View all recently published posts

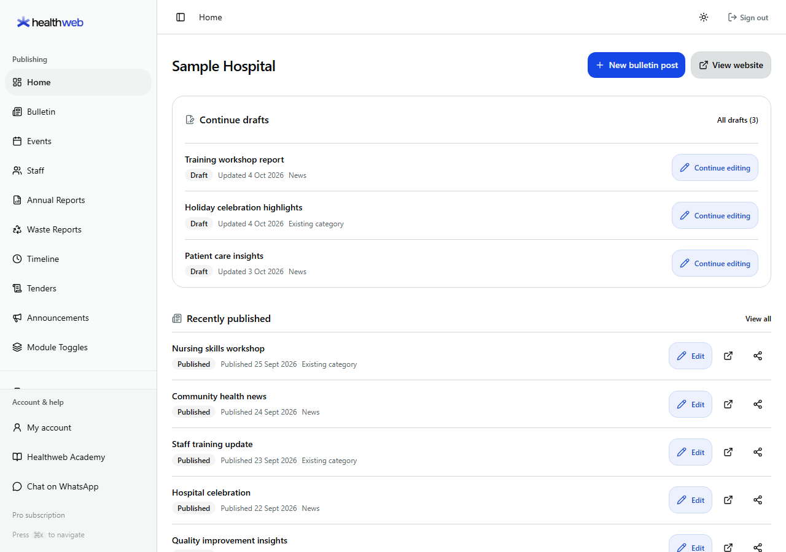pyautogui.click(x=758, y=319)
